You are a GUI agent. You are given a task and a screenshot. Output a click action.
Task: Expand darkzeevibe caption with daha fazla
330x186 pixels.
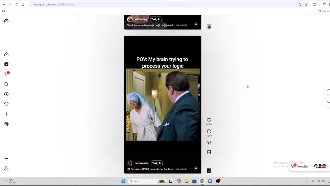[181, 169]
